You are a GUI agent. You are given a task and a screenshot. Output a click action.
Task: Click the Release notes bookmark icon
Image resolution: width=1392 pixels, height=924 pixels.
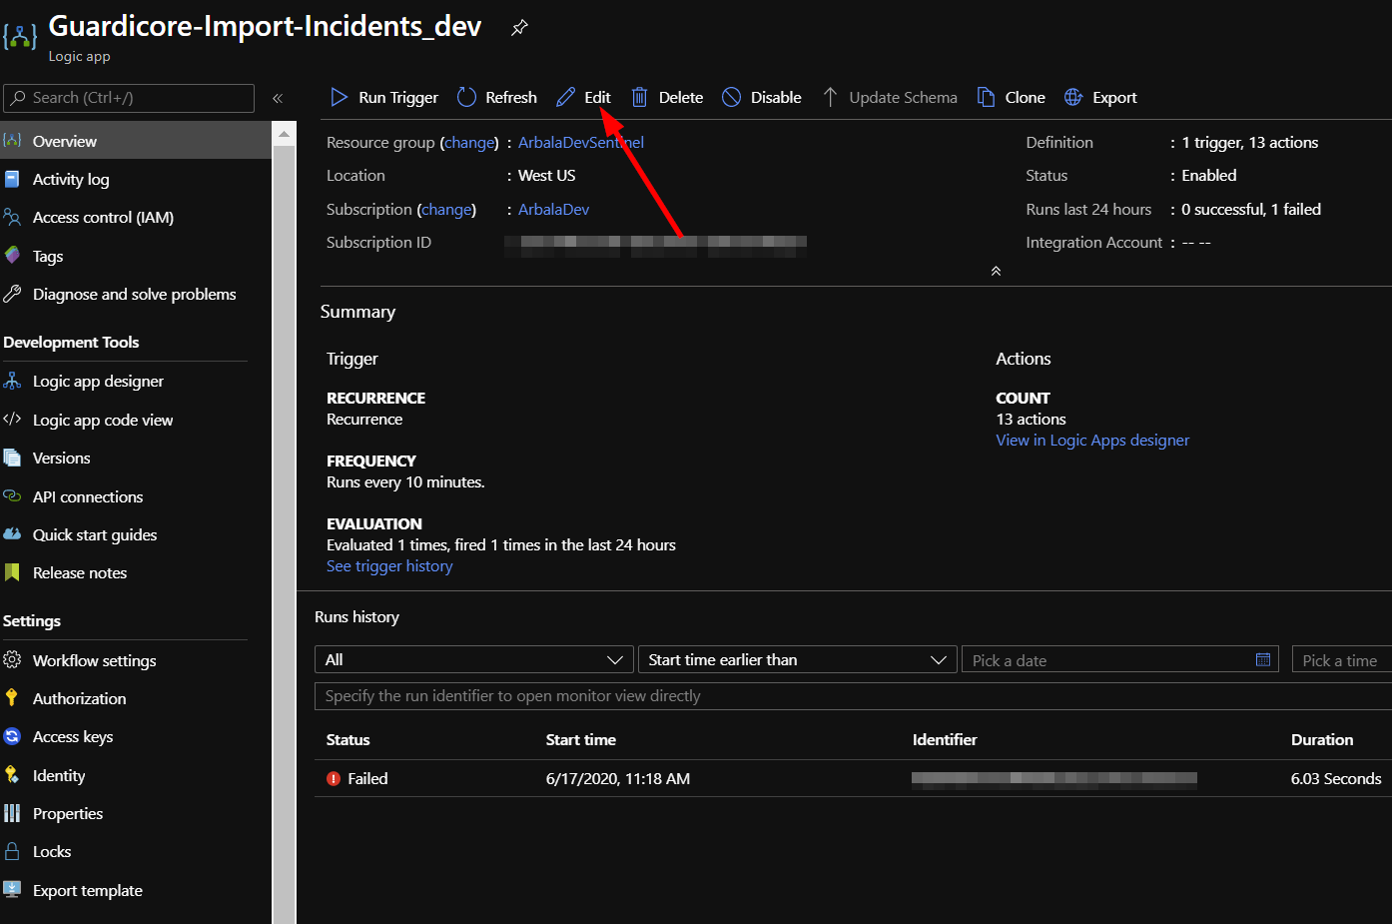coord(12,572)
